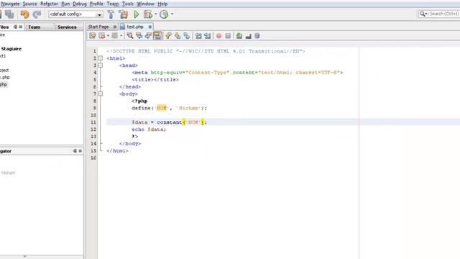
Task: Go Back in editor history icon
Action: pyautogui.click(x=102, y=36)
